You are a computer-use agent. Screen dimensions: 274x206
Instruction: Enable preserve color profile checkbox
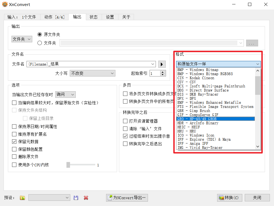tap(14, 149)
